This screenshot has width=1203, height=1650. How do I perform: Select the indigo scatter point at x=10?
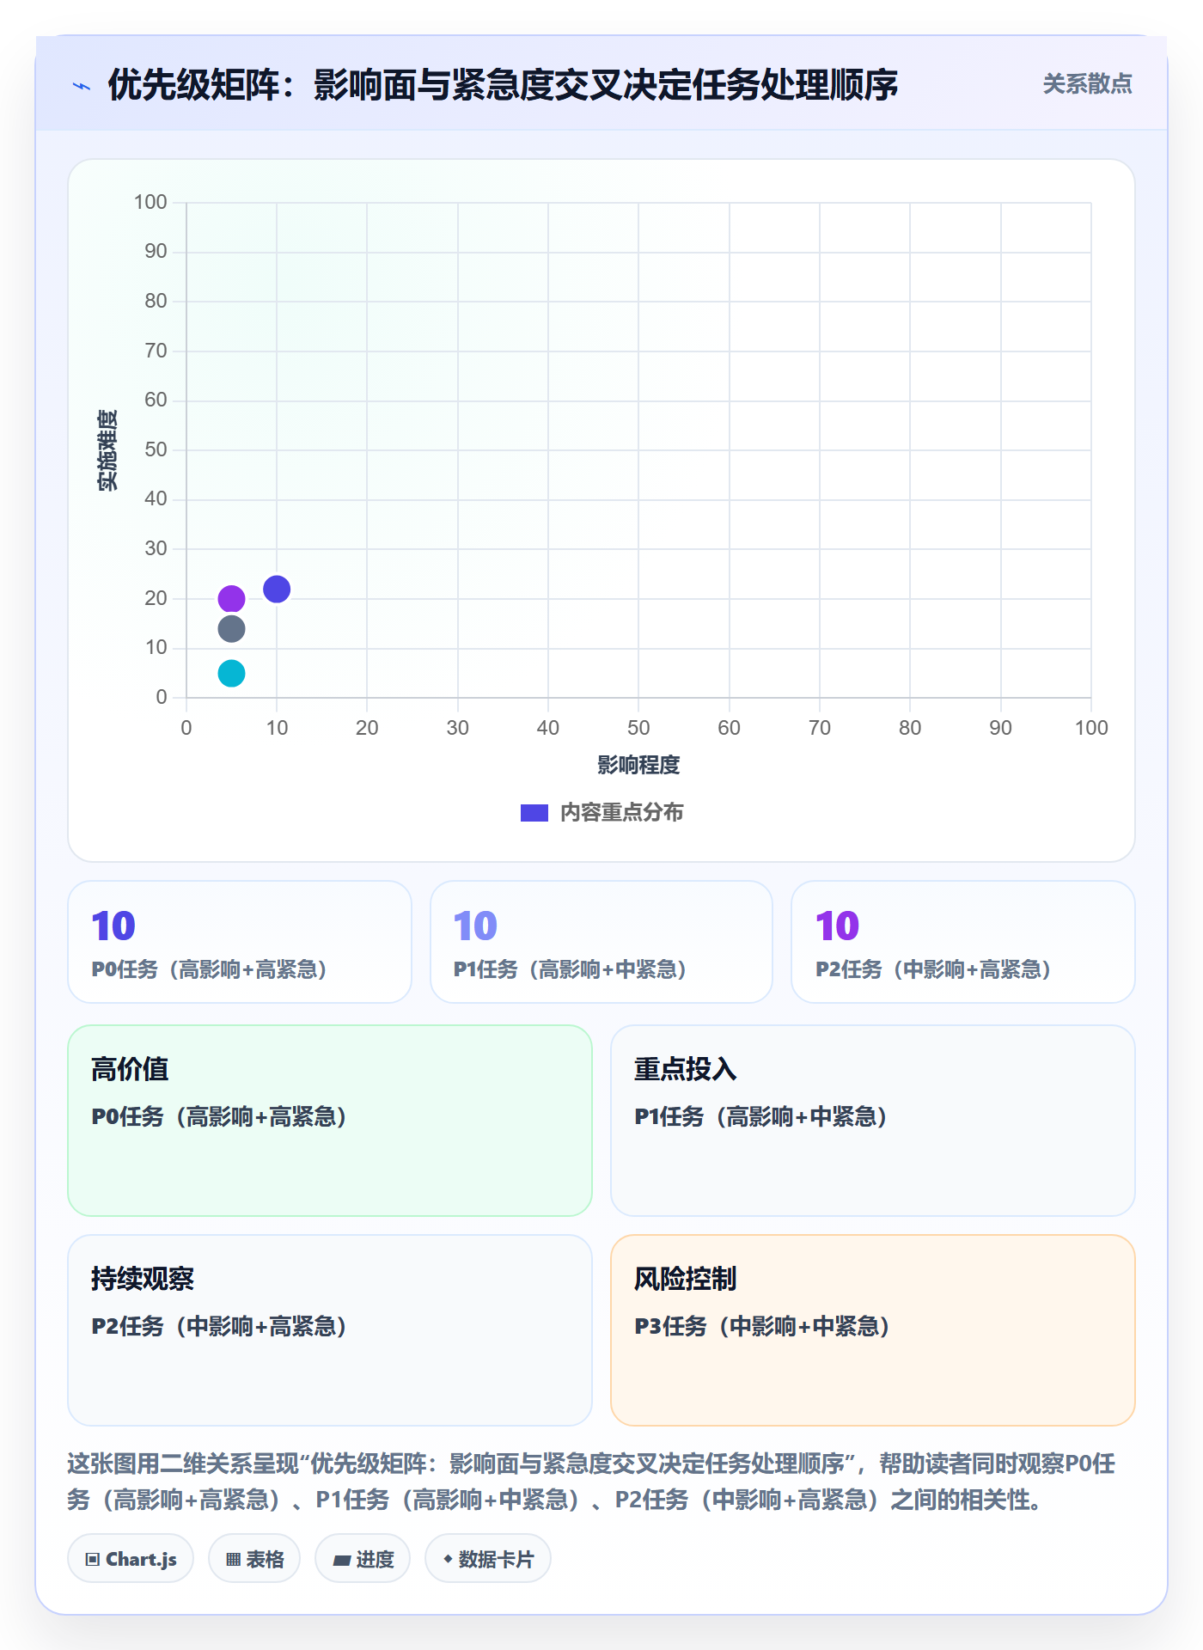click(277, 589)
